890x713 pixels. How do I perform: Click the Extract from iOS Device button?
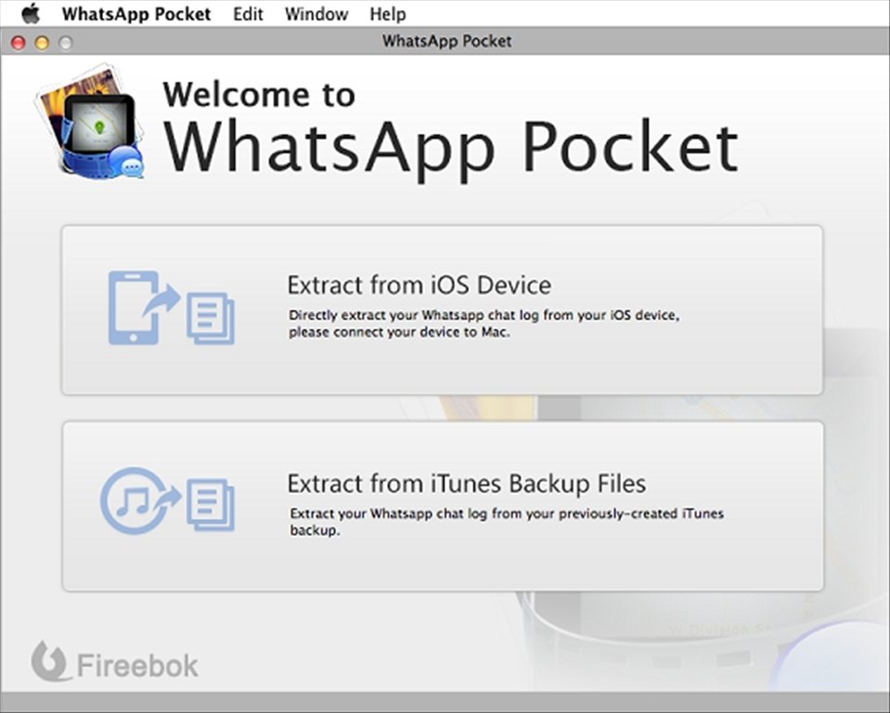click(442, 310)
